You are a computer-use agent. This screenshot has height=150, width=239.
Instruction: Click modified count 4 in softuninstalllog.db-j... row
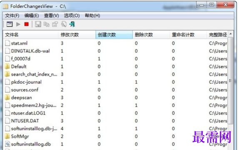click(x=62, y=128)
